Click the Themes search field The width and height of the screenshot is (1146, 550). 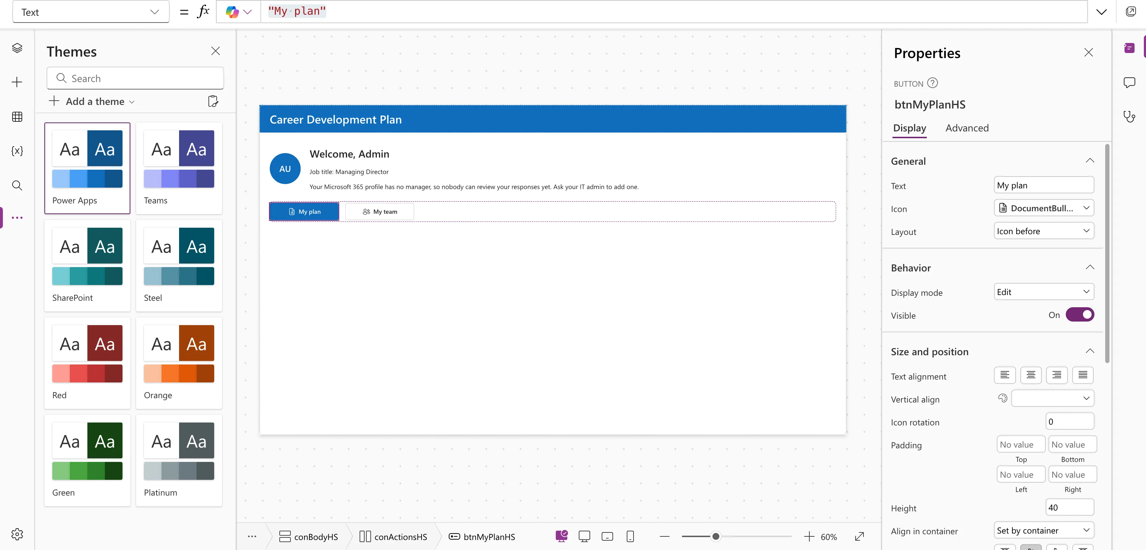pos(135,78)
